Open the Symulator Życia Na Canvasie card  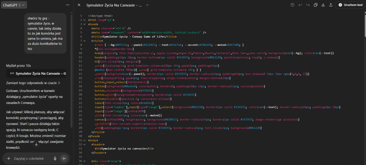(x=36, y=74)
